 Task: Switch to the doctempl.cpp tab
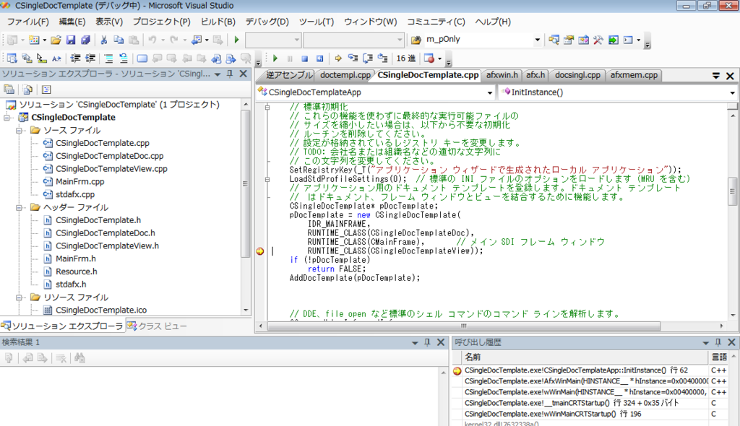click(x=345, y=75)
